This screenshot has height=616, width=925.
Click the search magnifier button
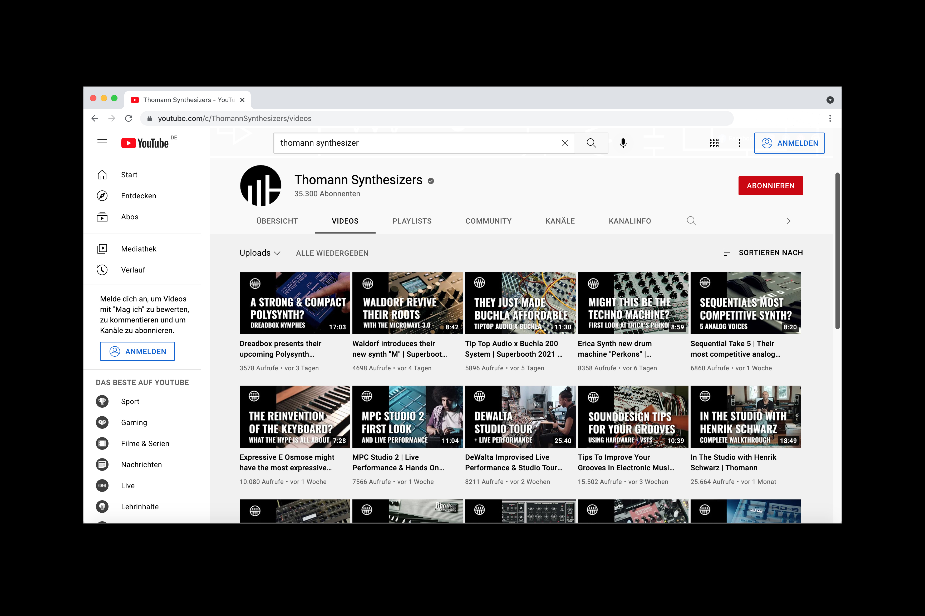pyautogui.click(x=591, y=143)
